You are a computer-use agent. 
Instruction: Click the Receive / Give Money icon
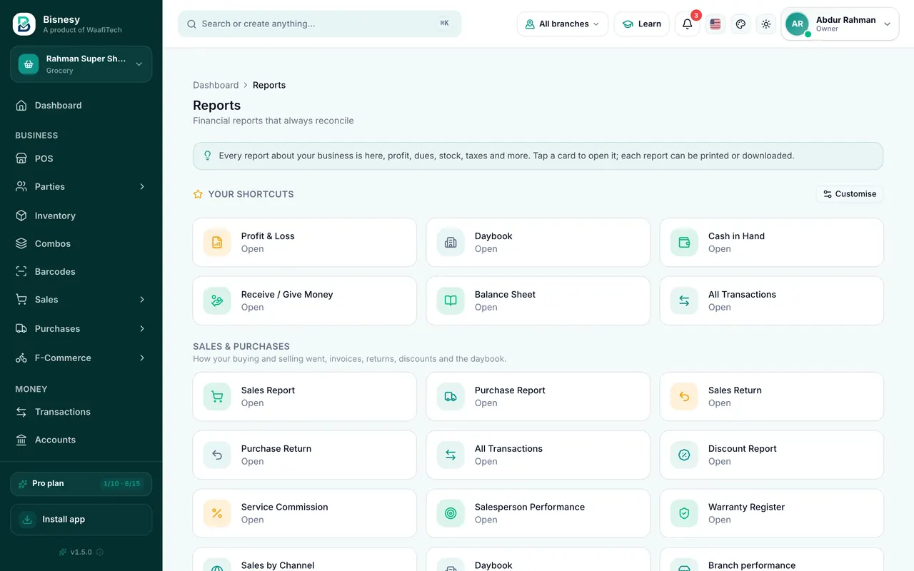pyautogui.click(x=217, y=301)
